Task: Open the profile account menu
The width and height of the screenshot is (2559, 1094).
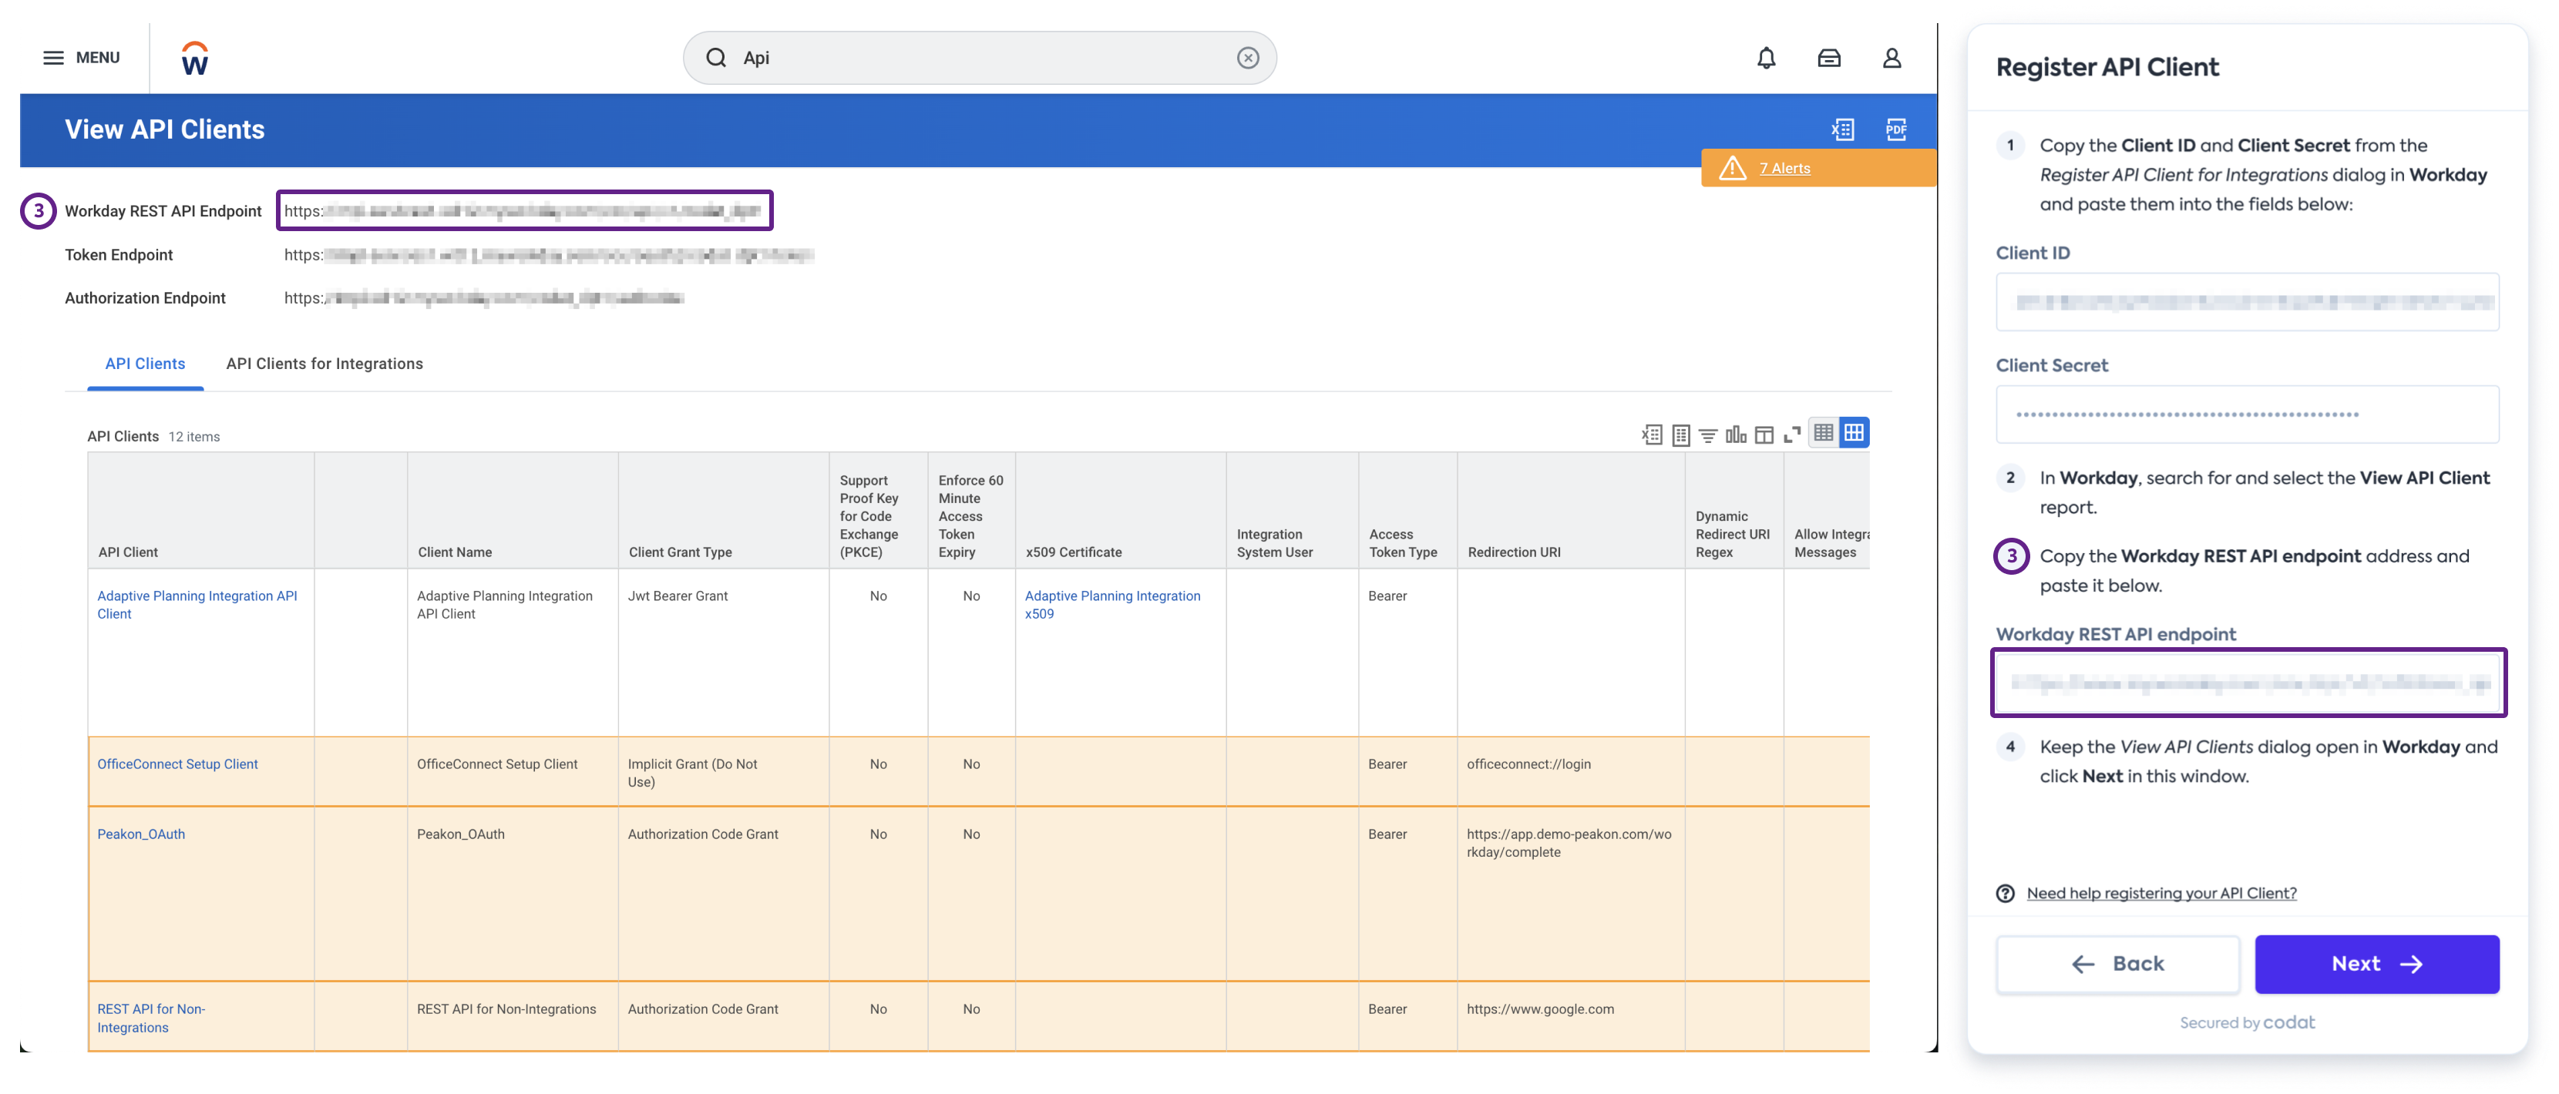Action: (1892, 56)
